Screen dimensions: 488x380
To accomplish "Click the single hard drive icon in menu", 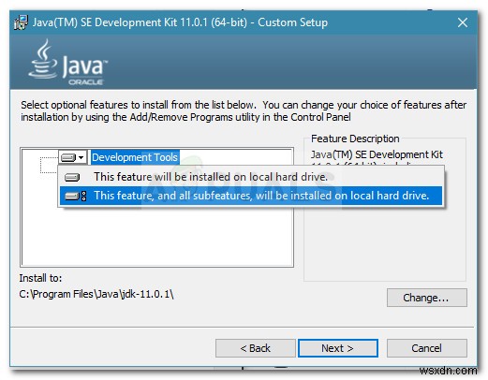I will pos(72,177).
